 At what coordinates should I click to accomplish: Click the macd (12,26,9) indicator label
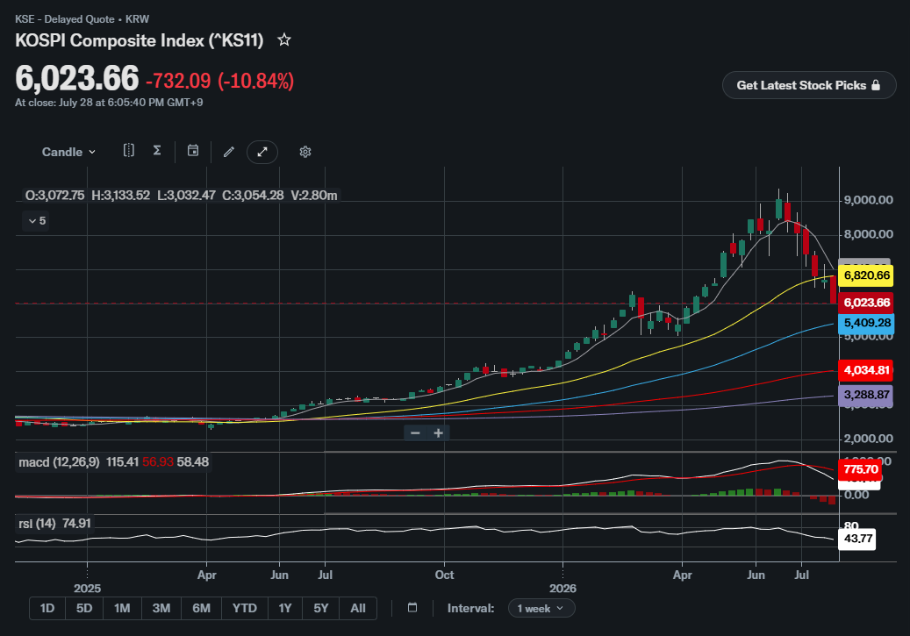59,462
